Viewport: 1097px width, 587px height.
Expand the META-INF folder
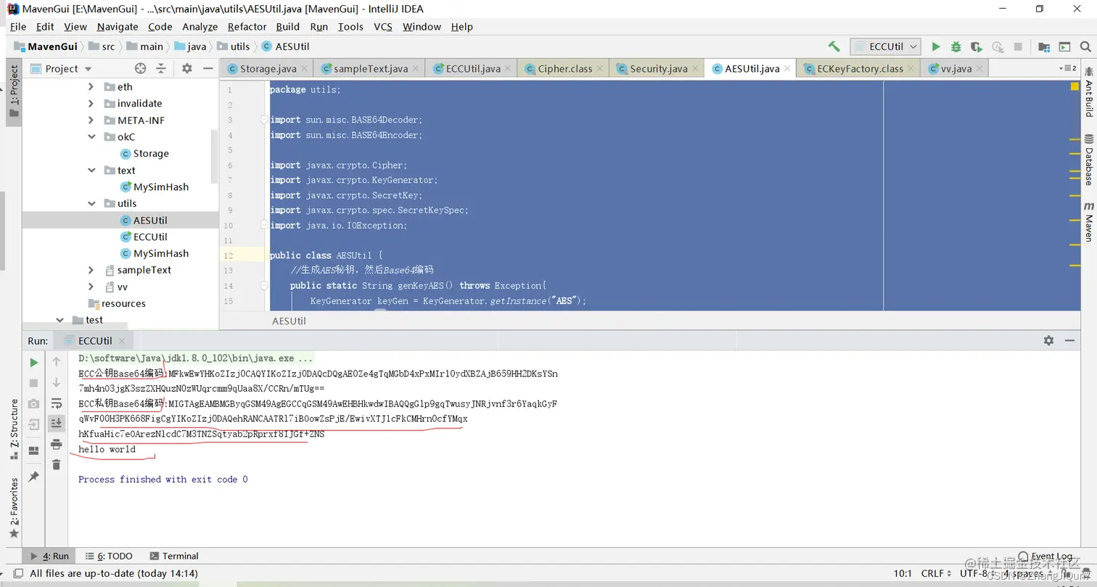[91, 120]
